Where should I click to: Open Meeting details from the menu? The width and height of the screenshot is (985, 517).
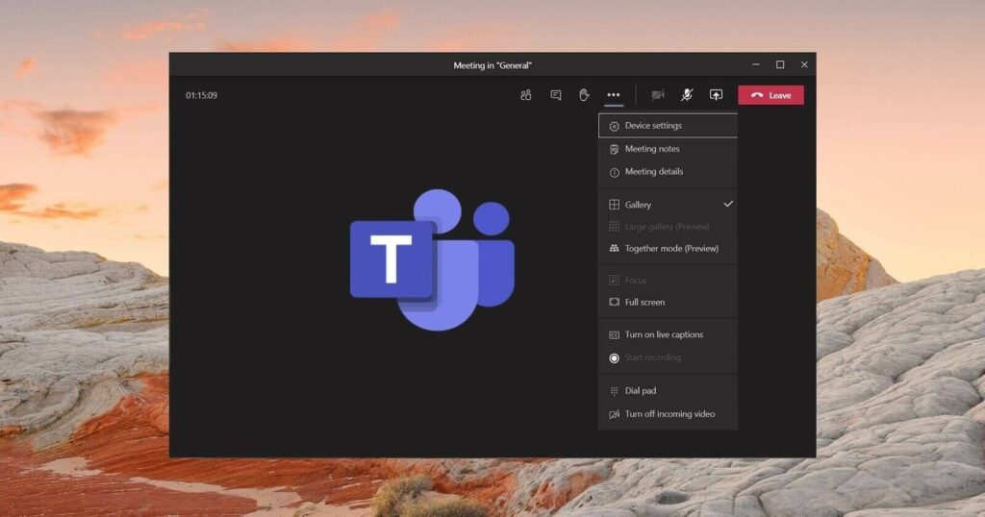(654, 172)
